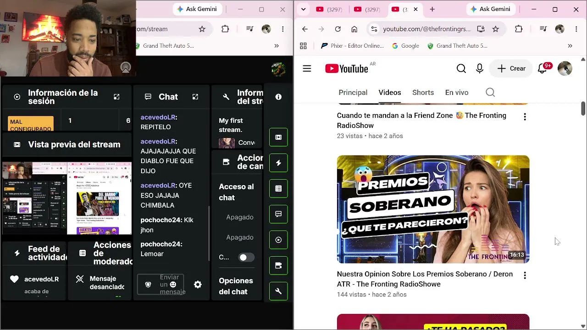Viewport: 587px width, 330px height.
Task: Close the active YouTube browser tab
Action: pos(416,9)
